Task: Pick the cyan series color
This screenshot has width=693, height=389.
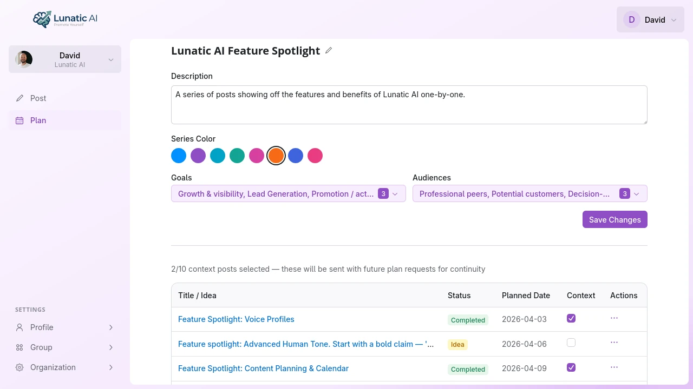Action: (218, 156)
